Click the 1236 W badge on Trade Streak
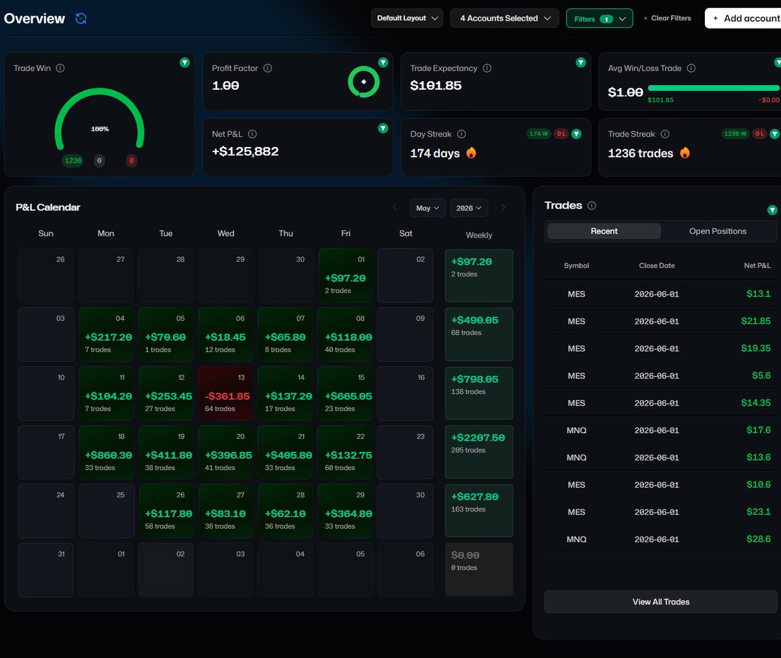 (x=736, y=134)
